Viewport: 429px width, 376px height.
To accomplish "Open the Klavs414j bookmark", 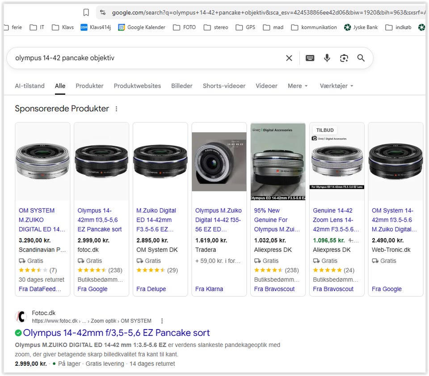I will pyautogui.click(x=96, y=27).
